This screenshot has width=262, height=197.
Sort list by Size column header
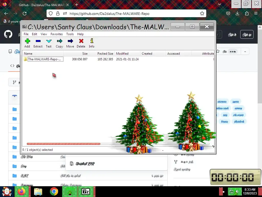coord(76,54)
